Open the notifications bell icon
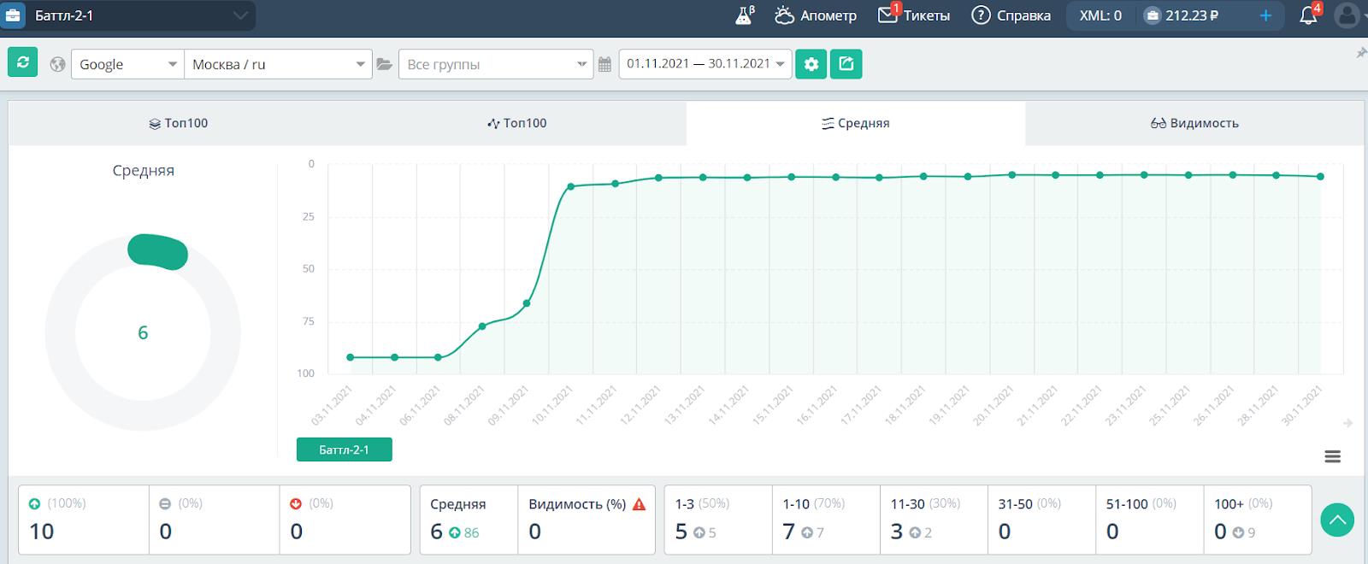The image size is (1368, 564). 1308,15
